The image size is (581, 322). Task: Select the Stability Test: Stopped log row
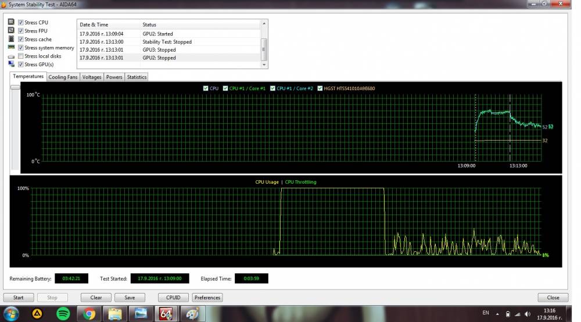click(x=168, y=42)
